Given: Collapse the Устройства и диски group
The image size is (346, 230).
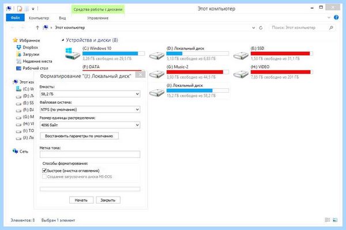Looking at the screenshot, I should pos(63,40).
